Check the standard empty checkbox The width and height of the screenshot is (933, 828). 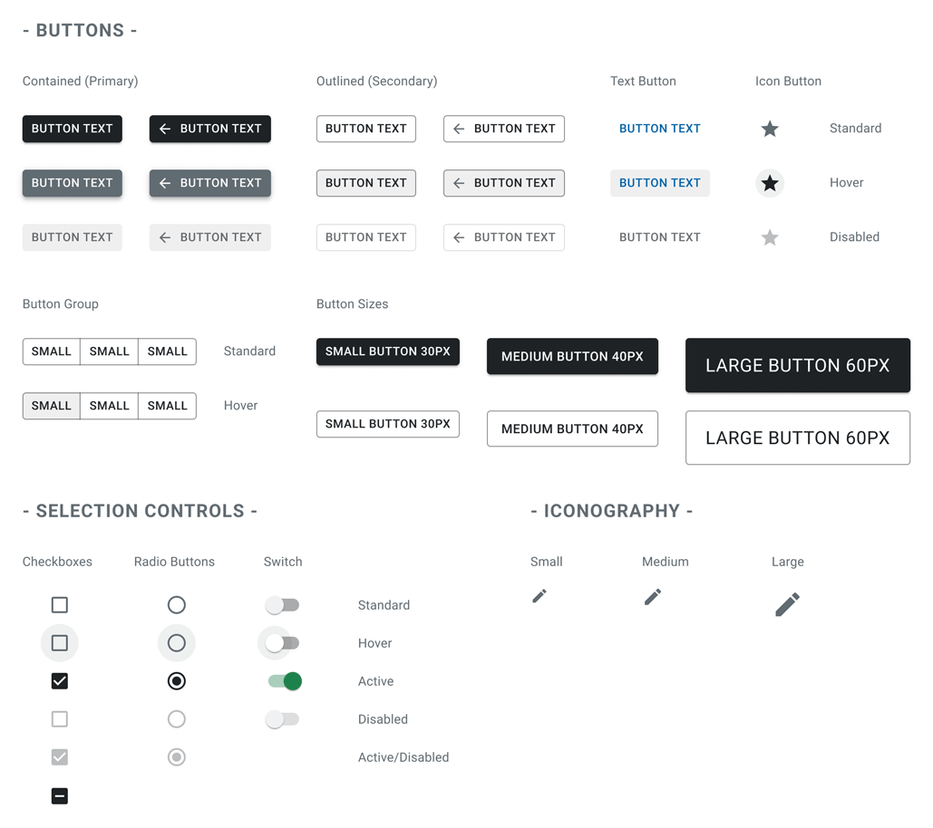60,605
